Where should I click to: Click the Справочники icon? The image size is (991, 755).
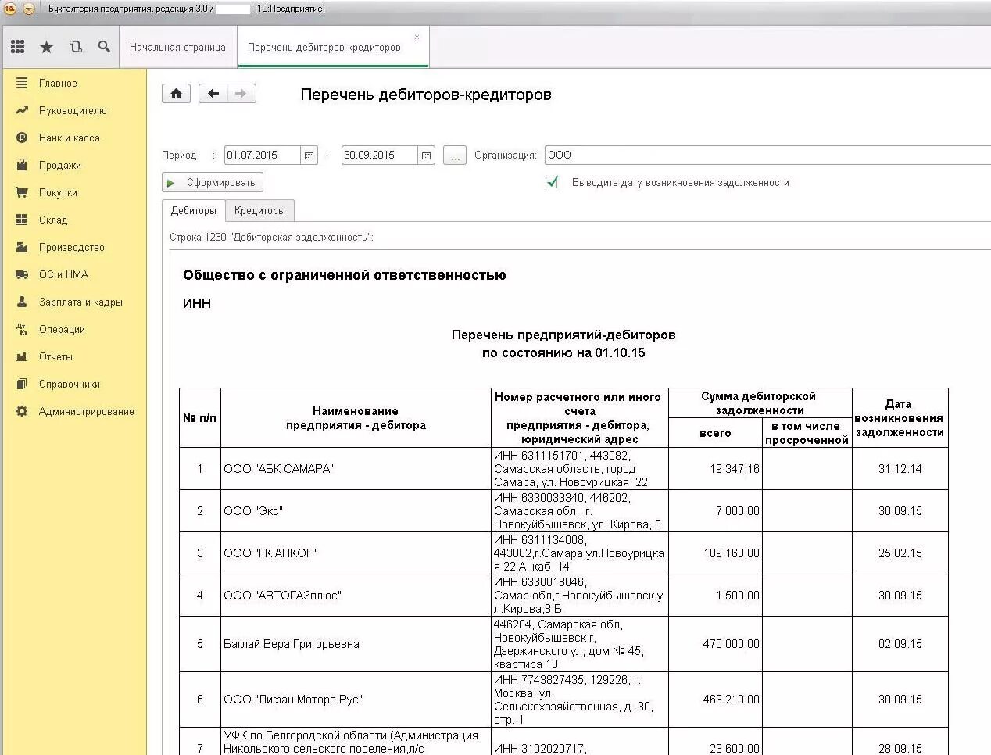click(22, 384)
